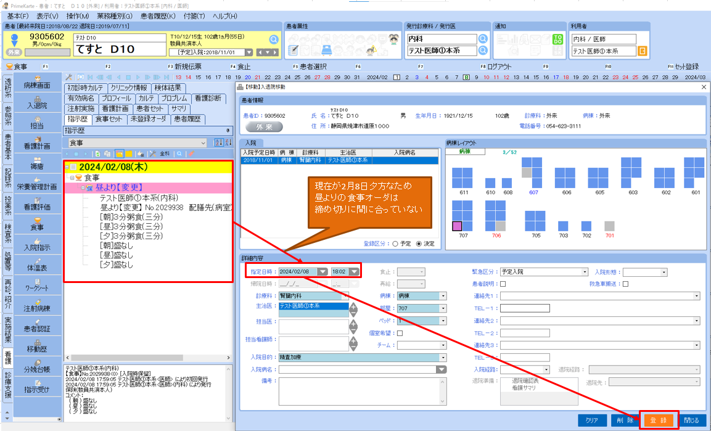Click the 閉じる button

point(691,420)
